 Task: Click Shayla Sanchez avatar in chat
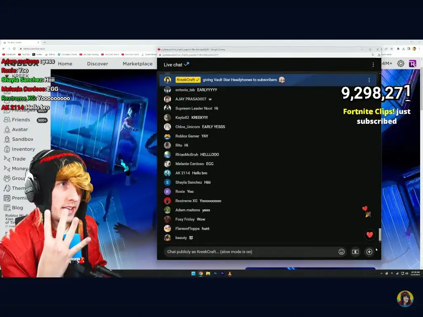pyautogui.click(x=168, y=182)
